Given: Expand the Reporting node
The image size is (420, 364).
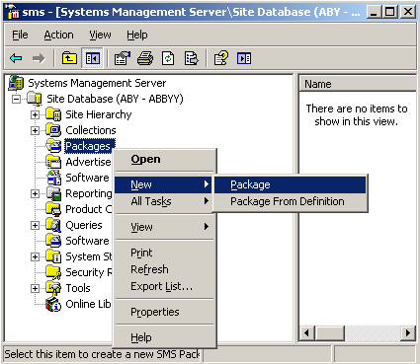Looking at the screenshot, I should pyautogui.click(x=35, y=193).
